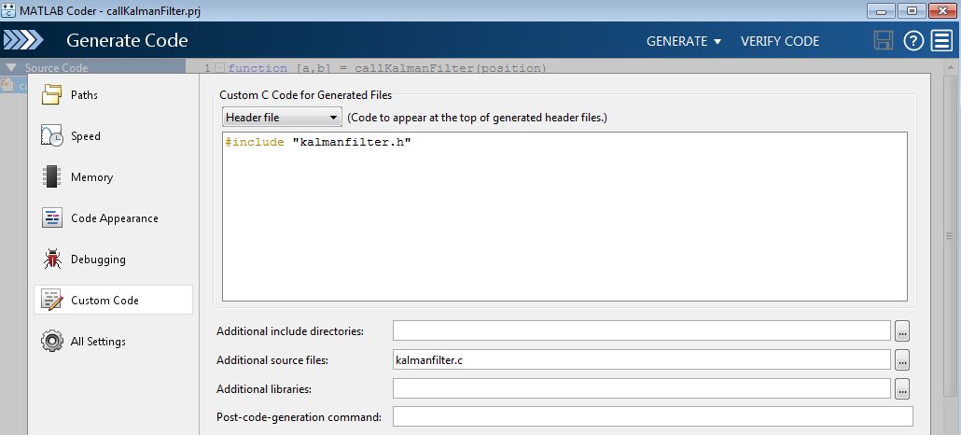Browse for additional source files
Screen dimensions: 961x435
point(901,360)
